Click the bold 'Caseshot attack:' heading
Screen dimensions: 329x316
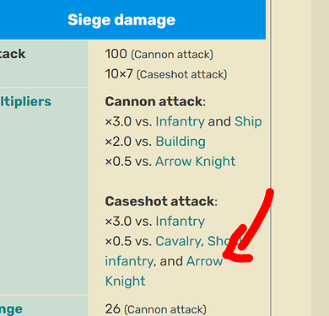point(161,201)
